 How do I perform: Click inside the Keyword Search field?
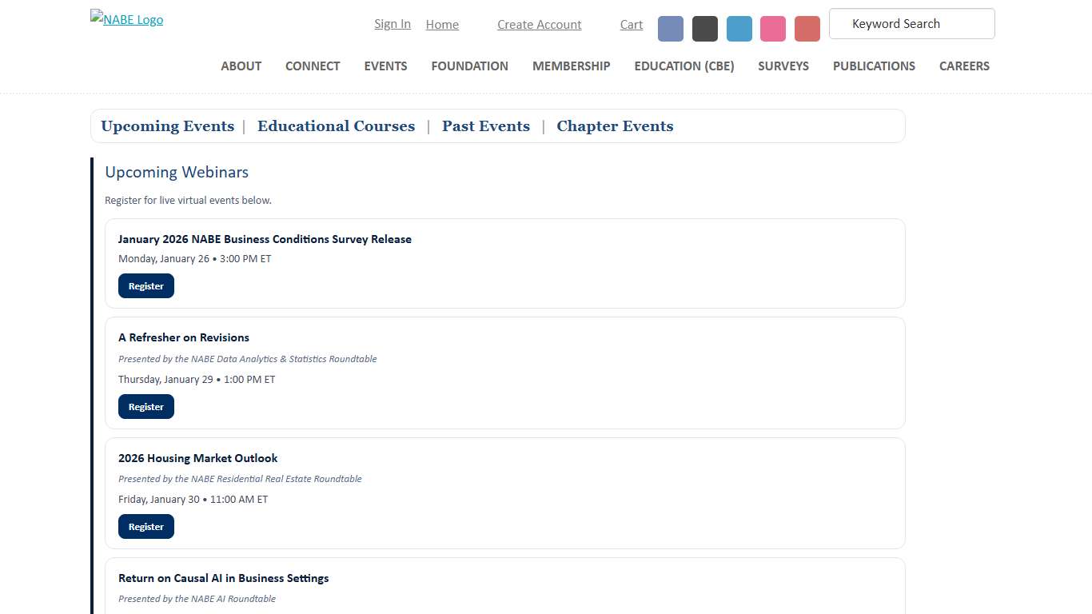coord(911,24)
